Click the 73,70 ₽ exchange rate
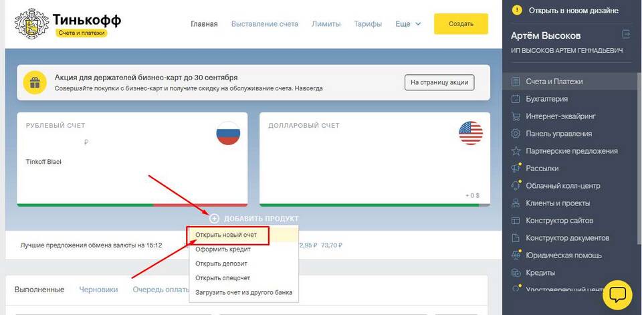The image size is (642, 315). click(332, 245)
